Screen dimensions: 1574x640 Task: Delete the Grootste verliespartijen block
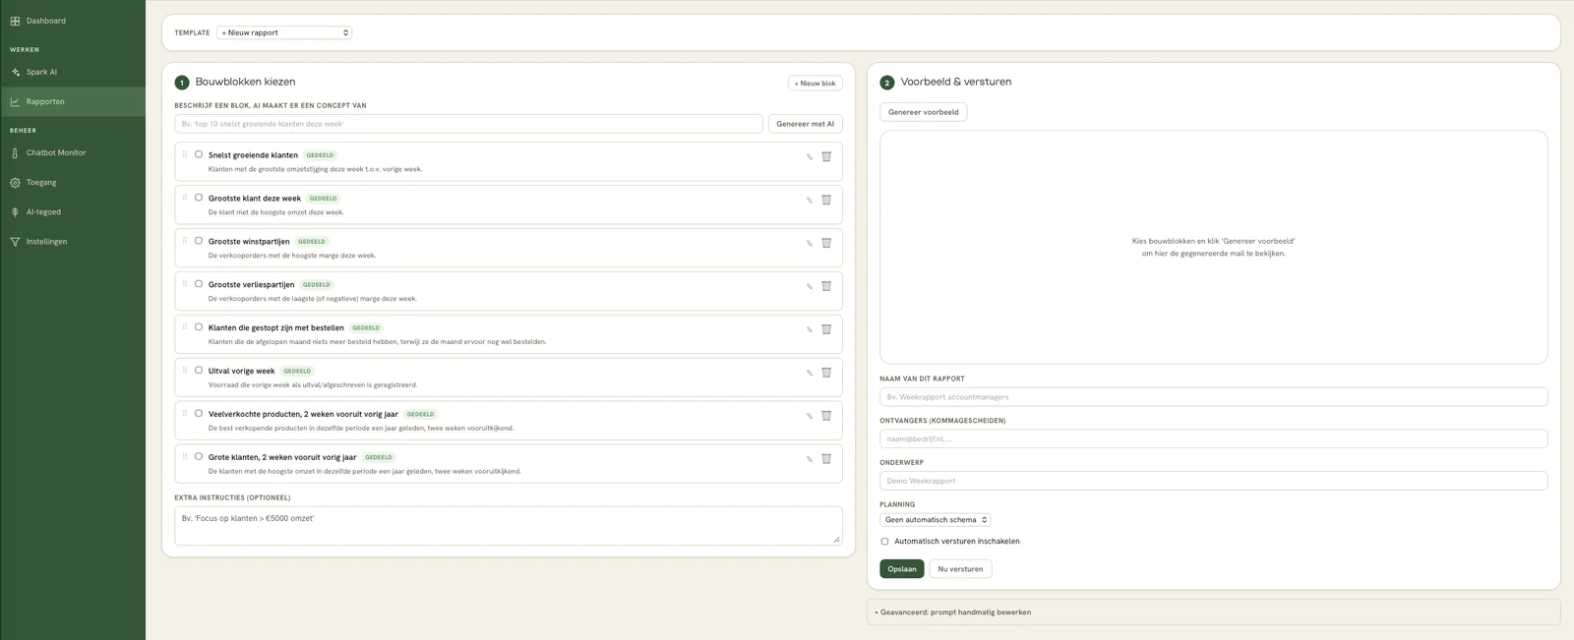[826, 286]
